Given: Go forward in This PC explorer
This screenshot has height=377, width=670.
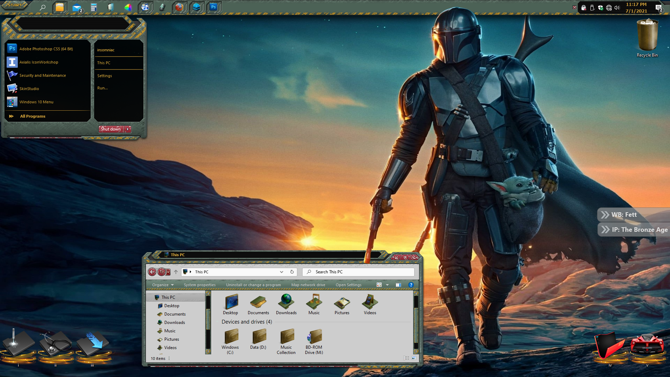Looking at the screenshot, I should pyautogui.click(x=161, y=272).
